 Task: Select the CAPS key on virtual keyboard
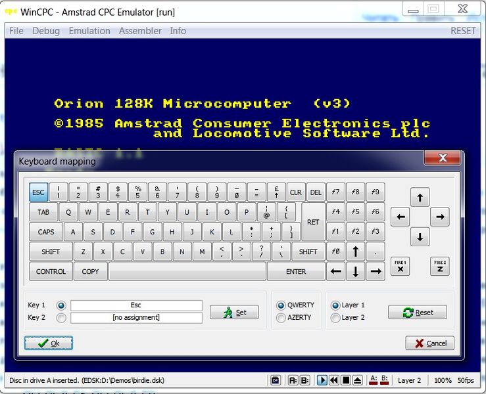[x=46, y=232]
